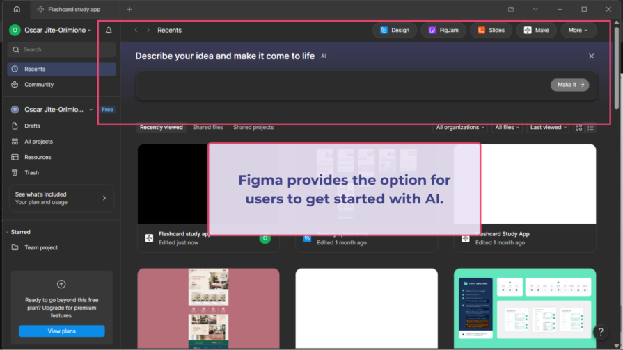Click the Make it button
The image size is (623, 350).
tap(570, 85)
